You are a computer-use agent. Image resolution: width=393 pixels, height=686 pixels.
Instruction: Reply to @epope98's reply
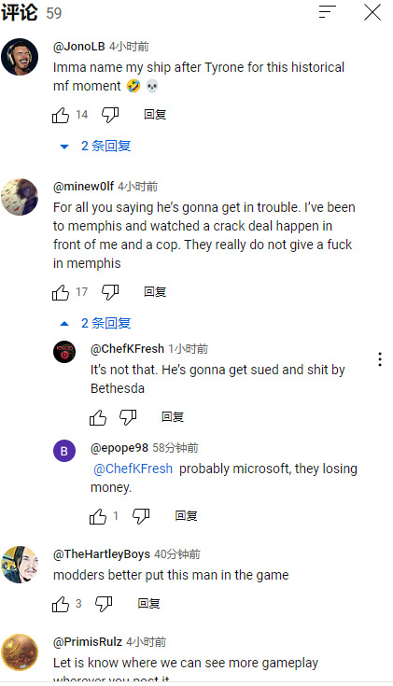[x=186, y=516]
